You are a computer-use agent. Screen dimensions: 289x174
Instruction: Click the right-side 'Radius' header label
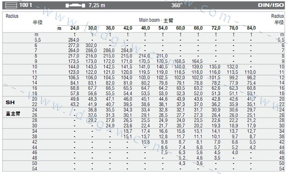click(x=277, y=16)
